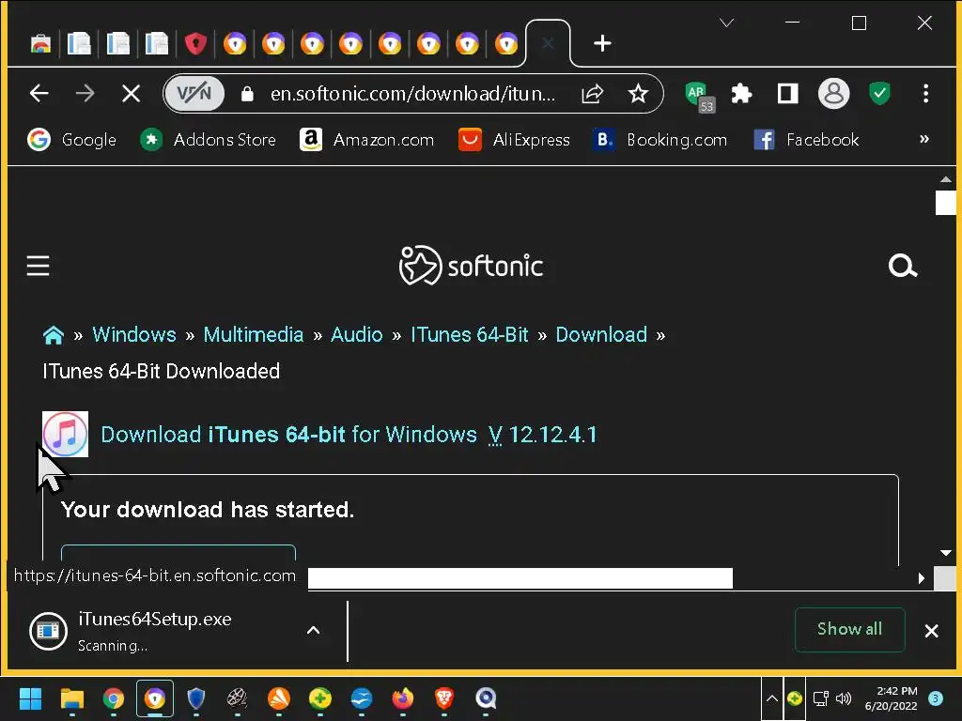Open the Windows breadcrumb link

pos(134,335)
